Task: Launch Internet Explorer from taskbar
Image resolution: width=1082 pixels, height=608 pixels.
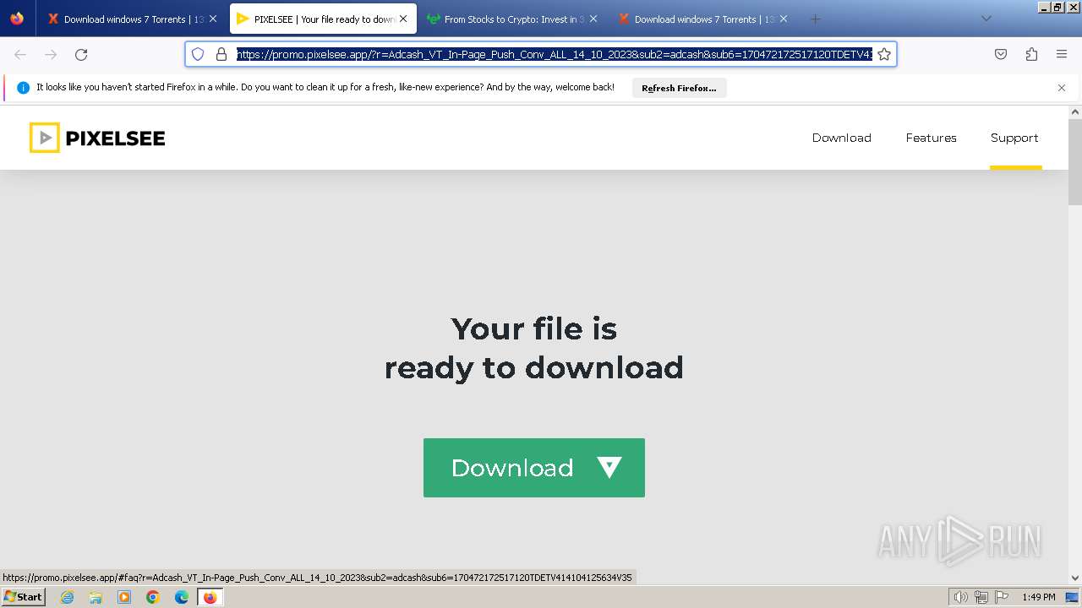Action: [67, 597]
